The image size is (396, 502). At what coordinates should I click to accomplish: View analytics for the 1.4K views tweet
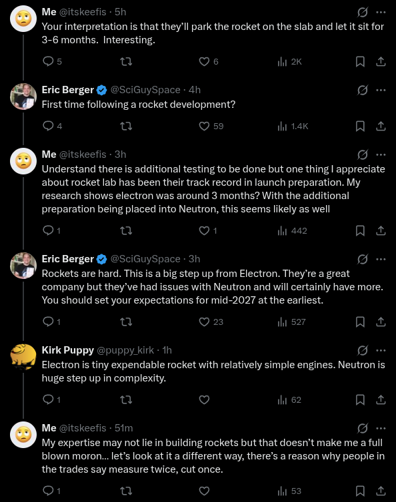pos(293,126)
